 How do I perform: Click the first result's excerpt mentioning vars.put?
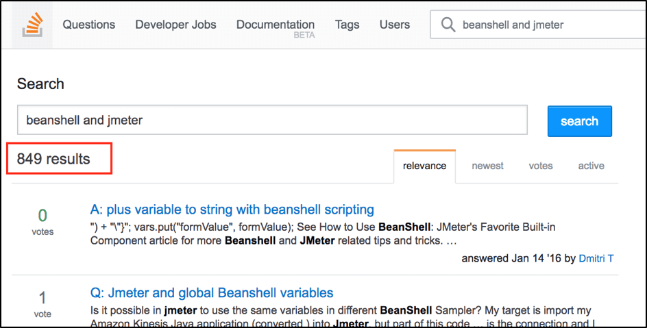(323, 234)
